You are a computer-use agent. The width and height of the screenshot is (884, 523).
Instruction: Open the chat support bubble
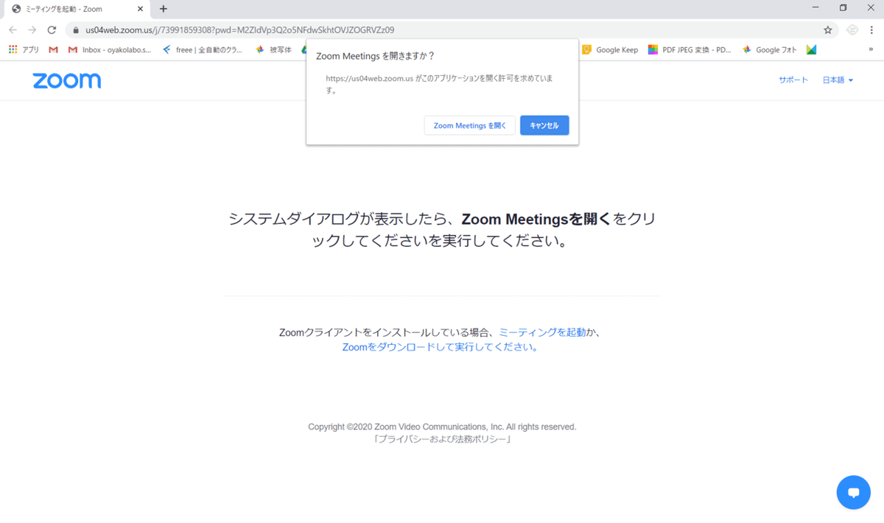pyautogui.click(x=853, y=492)
